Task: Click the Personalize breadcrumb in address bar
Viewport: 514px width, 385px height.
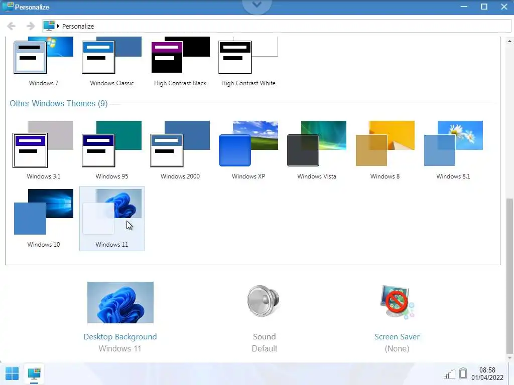Action: [78, 26]
